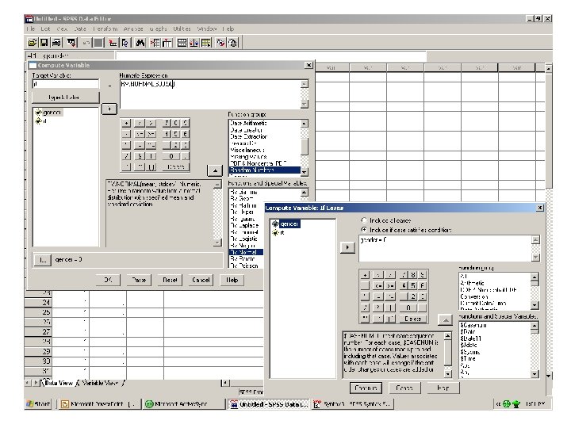Click the Insert Cases toolbar icon

[x=155, y=43]
